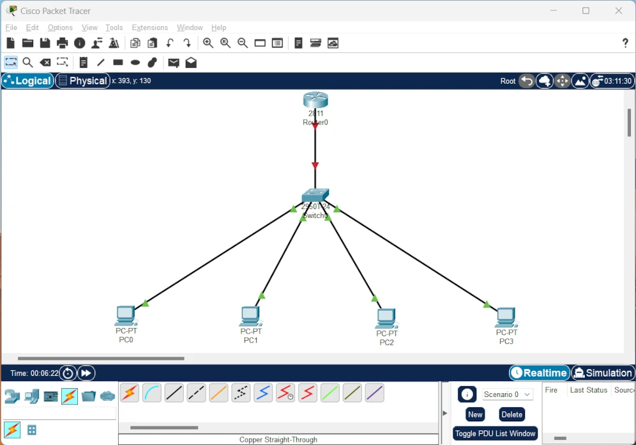The image size is (636, 445).
Task: Place a note with the Note tool
Action: 84,63
